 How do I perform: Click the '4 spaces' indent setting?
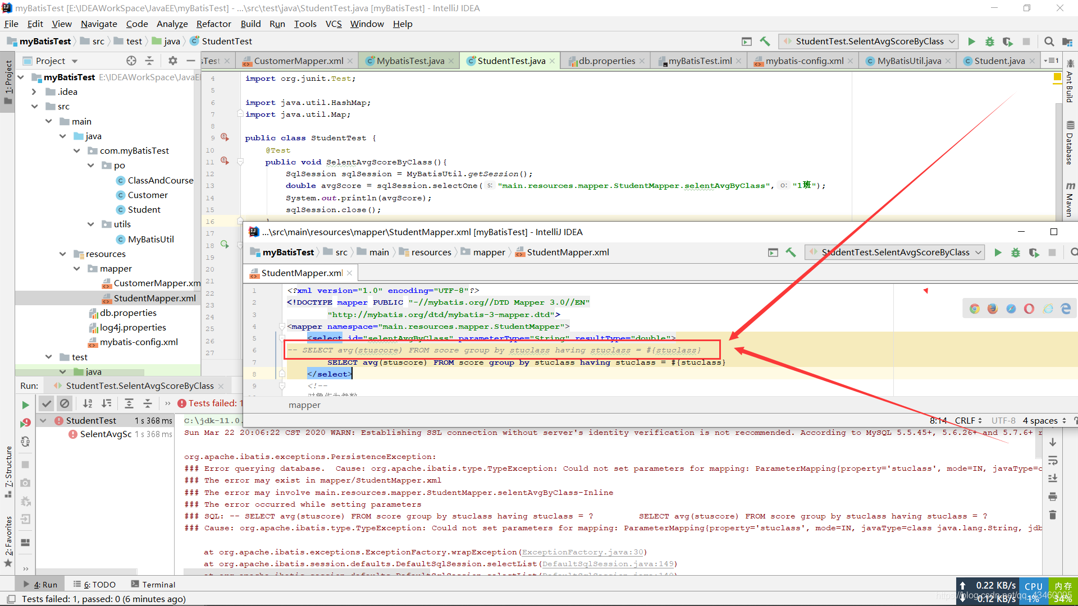coord(1044,420)
